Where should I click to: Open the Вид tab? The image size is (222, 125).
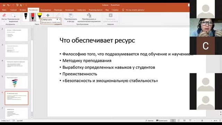point(107,10)
